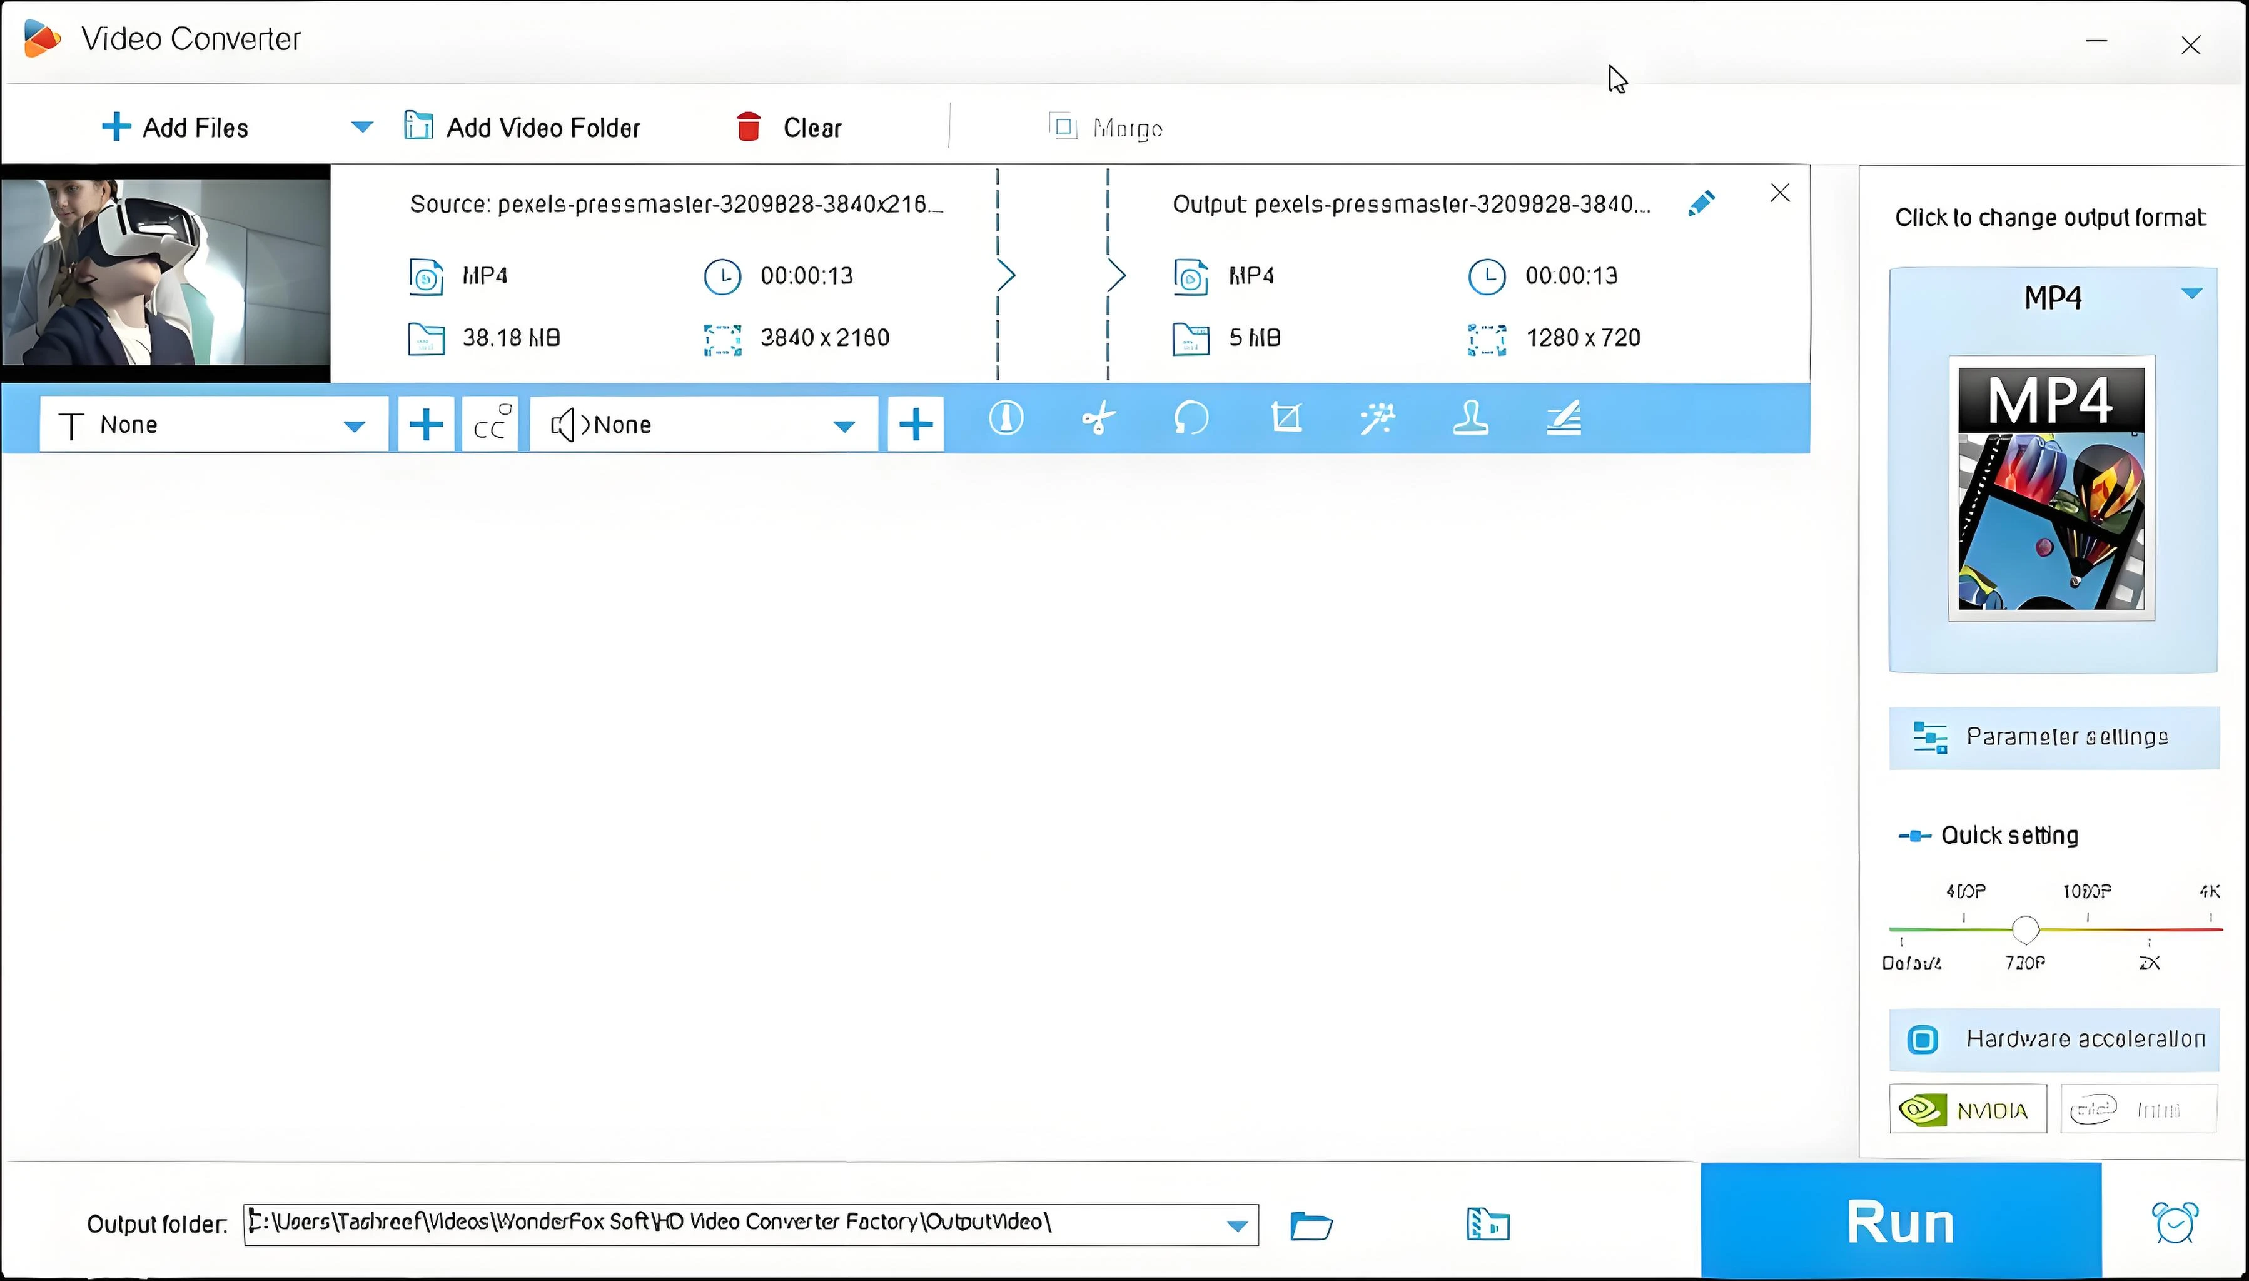Minimize the Video Converter window

pyautogui.click(x=2096, y=41)
